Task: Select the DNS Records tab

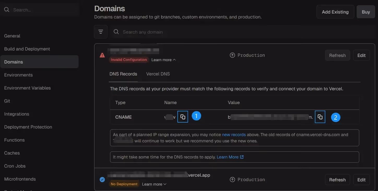Action: (123, 74)
